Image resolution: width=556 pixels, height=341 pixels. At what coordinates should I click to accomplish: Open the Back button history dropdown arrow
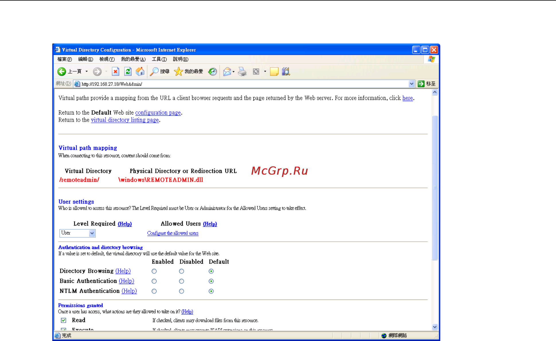(x=87, y=72)
